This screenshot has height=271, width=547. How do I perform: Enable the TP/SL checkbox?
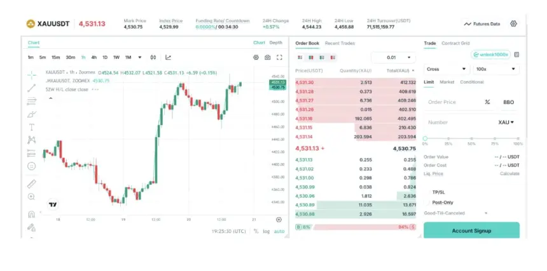point(427,192)
